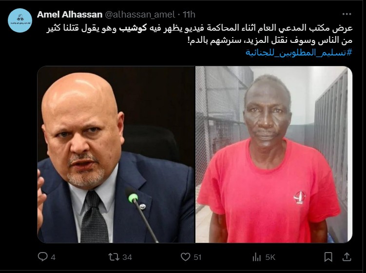This screenshot has width=366, height=273.
Task: Click the Amel Alhassan display name
Action: (x=70, y=15)
